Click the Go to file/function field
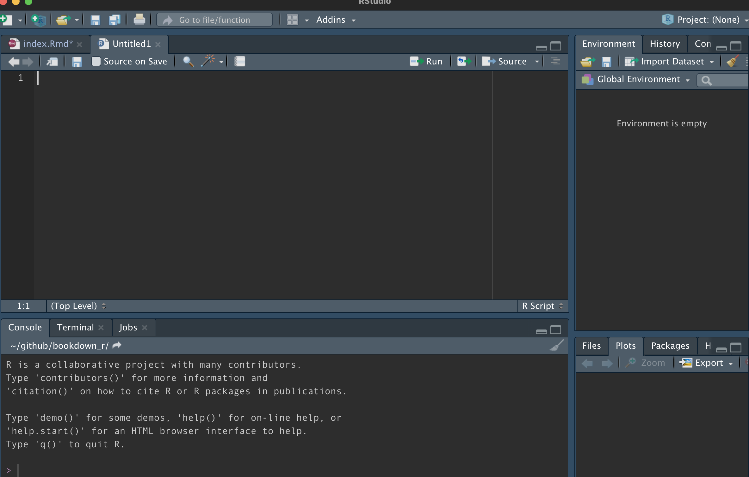 click(x=214, y=20)
